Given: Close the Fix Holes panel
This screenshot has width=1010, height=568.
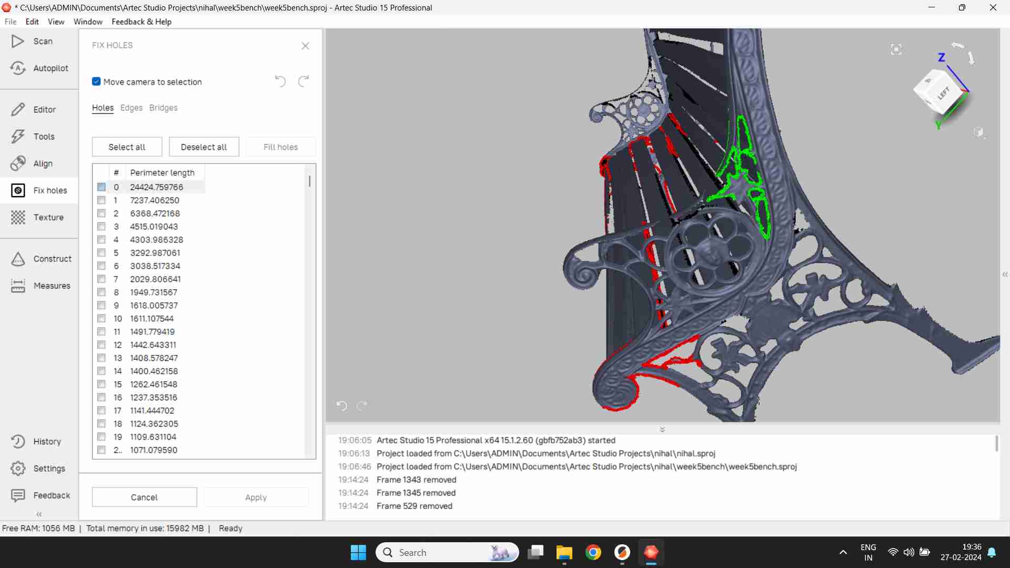Looking at the screenshot, I should [x=305, y=46].
